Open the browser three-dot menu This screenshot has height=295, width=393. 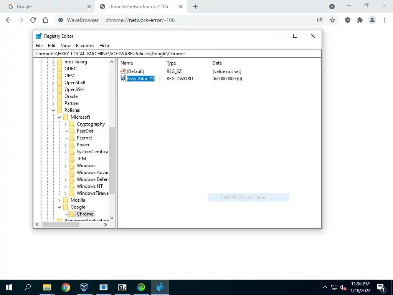pyautogui.click(x=385, y=20)
